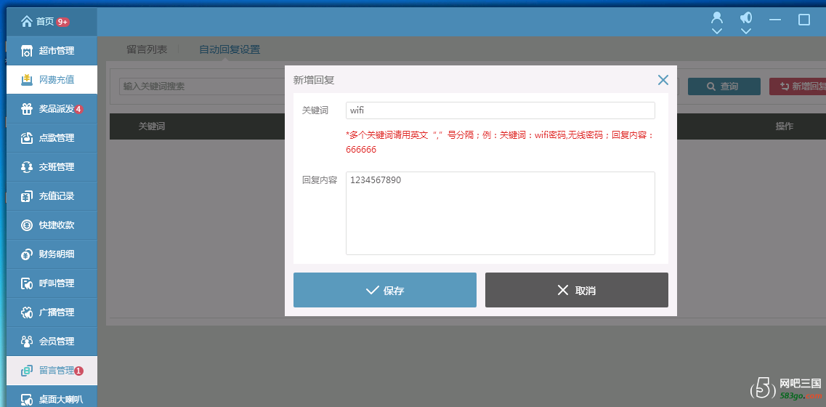Image resolution: width=826 pixels, height=407 pixels.
Task: Click the red multi-keyword hint text
Action: (499, 142)
